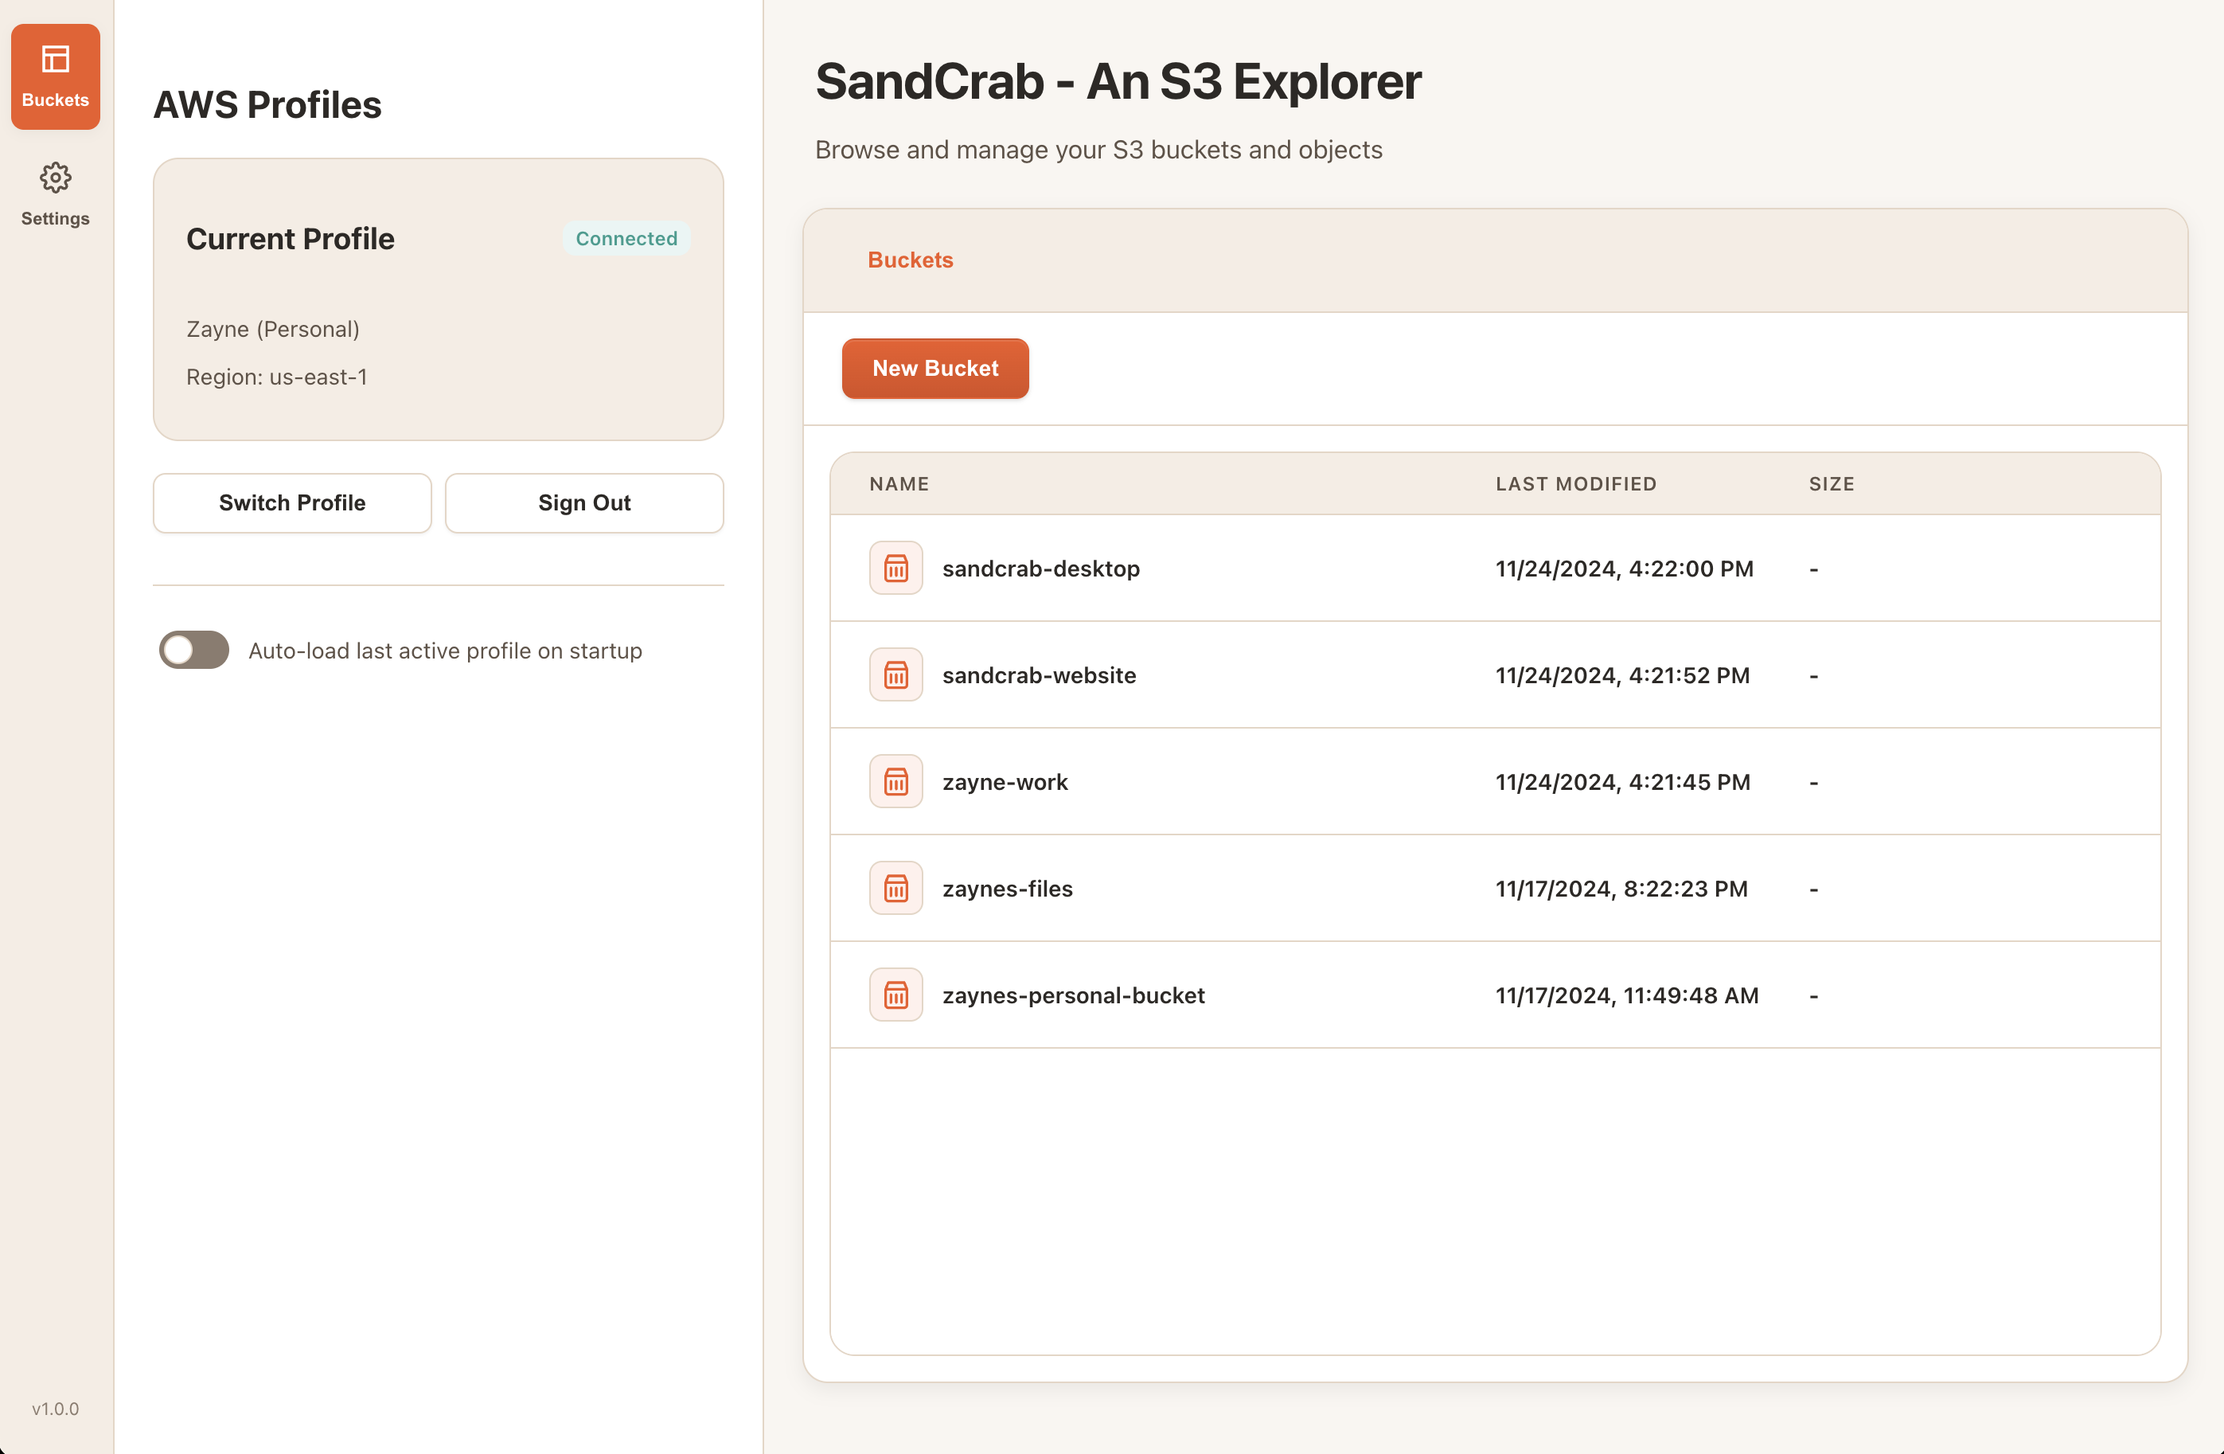Image resolution: width=2224 pixels, height=1454 pixels.
Task: Open the sandcrab-desktop bucket name
Action: click(x=1041, y=569)
